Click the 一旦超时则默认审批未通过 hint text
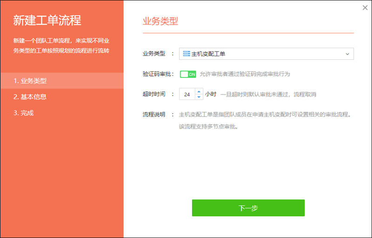Screen dimensions: 372x238 tap(268, 94)
